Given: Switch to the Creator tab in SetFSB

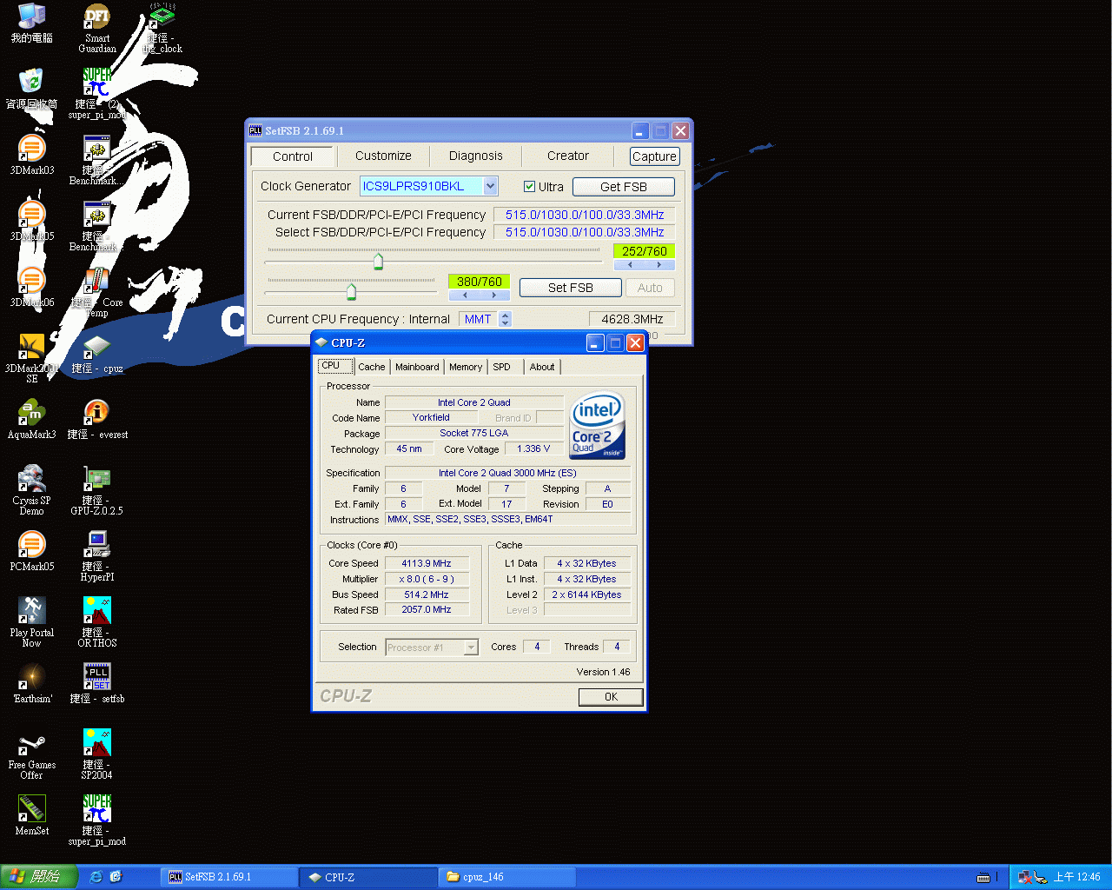Looking at the screenshot, I should 568,156.
